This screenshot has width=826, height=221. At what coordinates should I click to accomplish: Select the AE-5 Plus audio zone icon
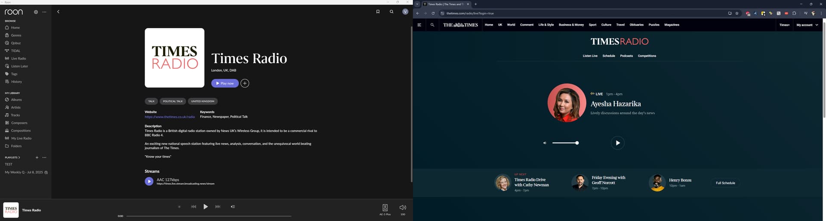point(385,208)
